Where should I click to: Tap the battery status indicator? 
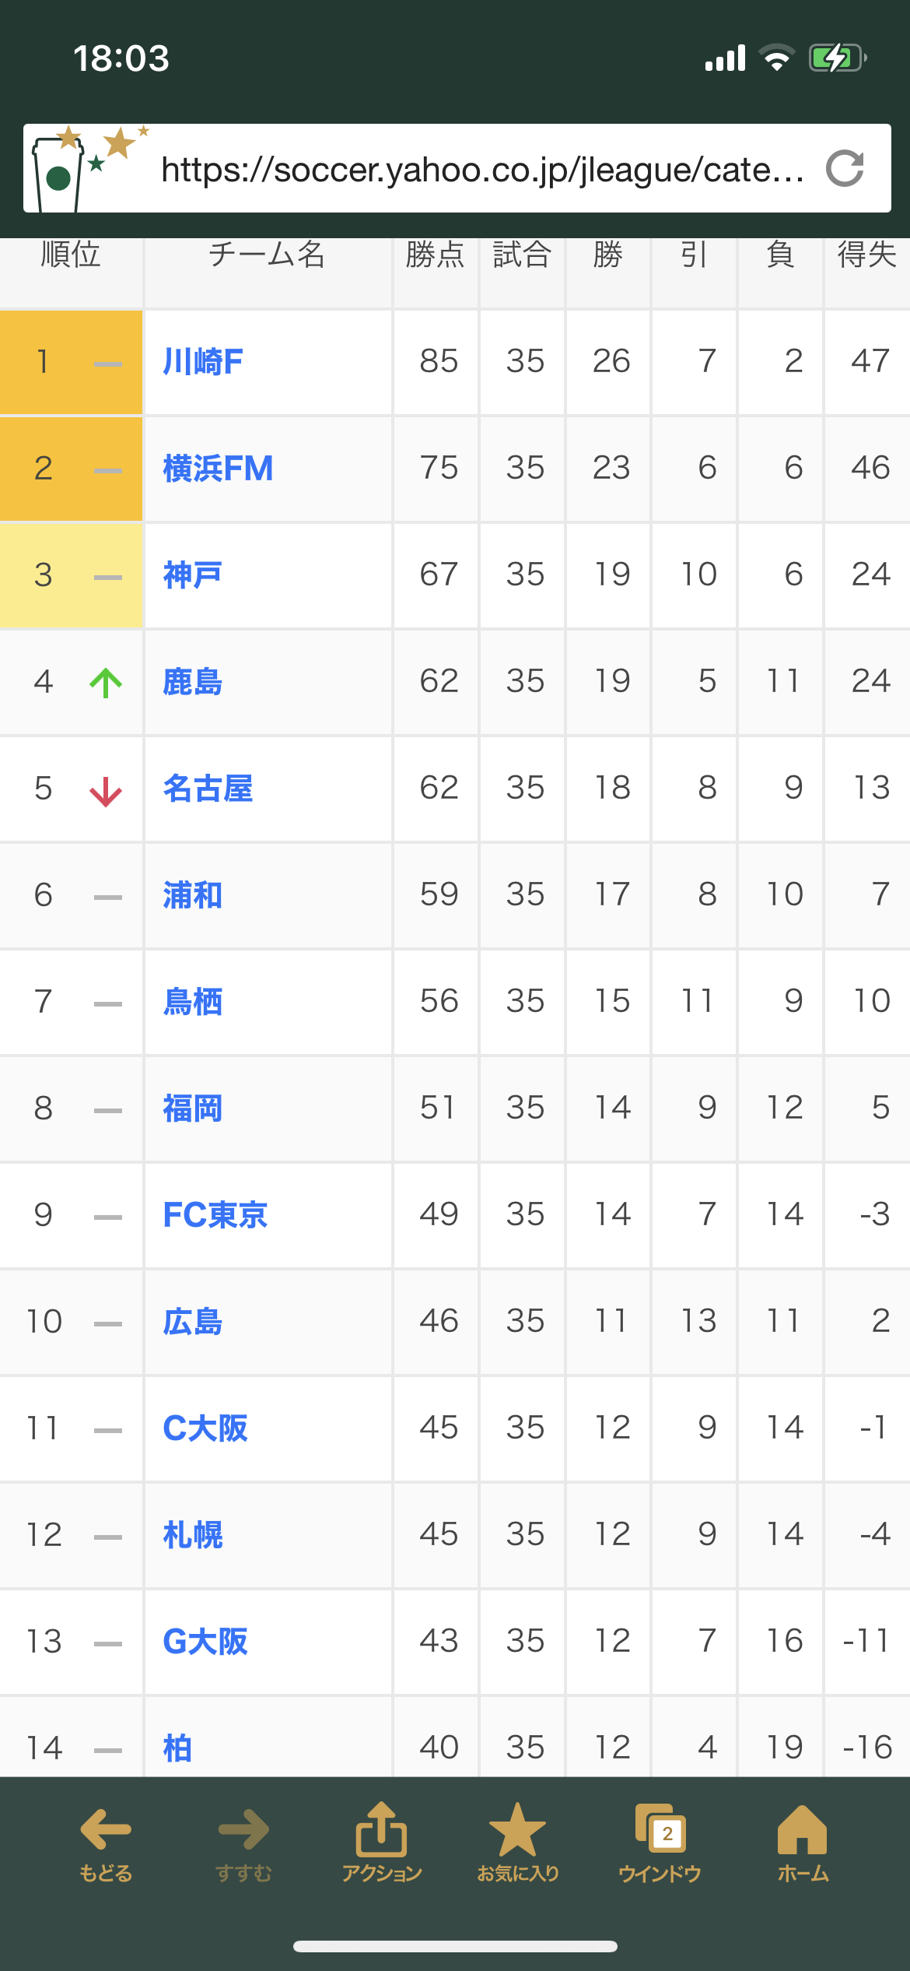click(x=837, y=58)
